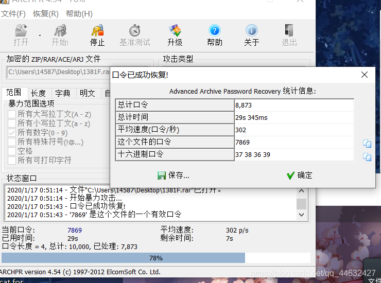Copy the hex password 37 38 36 39

367,157
